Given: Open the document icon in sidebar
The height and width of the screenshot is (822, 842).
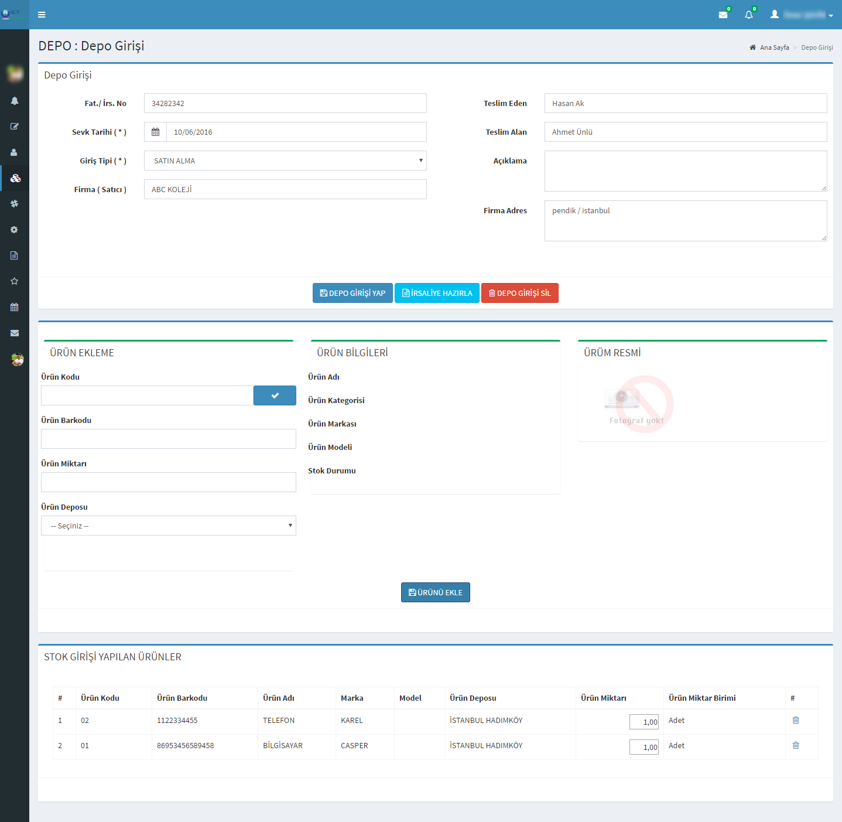Looking at the screenshot, I should (x=15, y=255).
